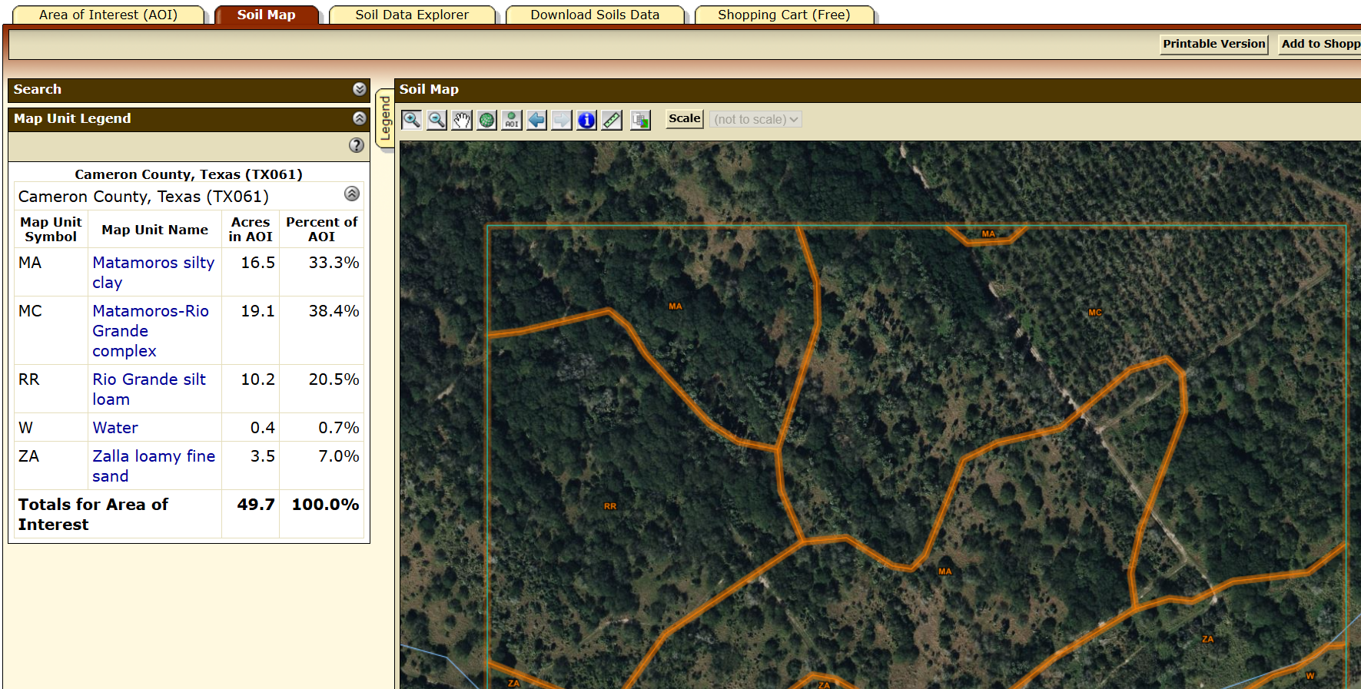Click the 'Percent of AOI' column header
This screenshot has width=1361, height=689.
point(321,230)
